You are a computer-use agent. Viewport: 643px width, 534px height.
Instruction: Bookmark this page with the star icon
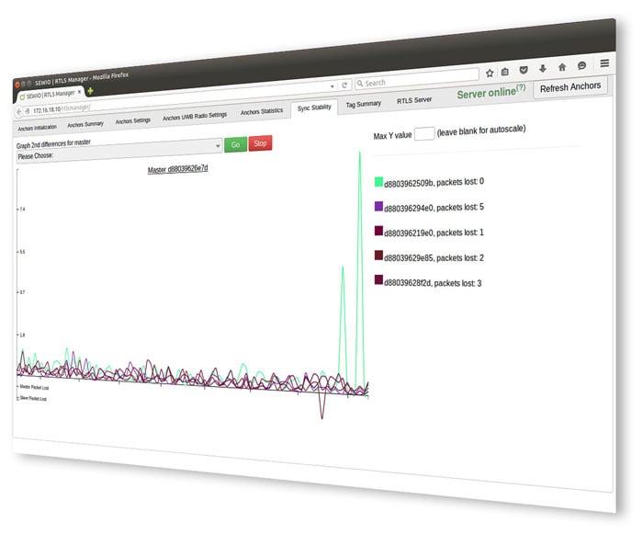click(x=490, y=74)
